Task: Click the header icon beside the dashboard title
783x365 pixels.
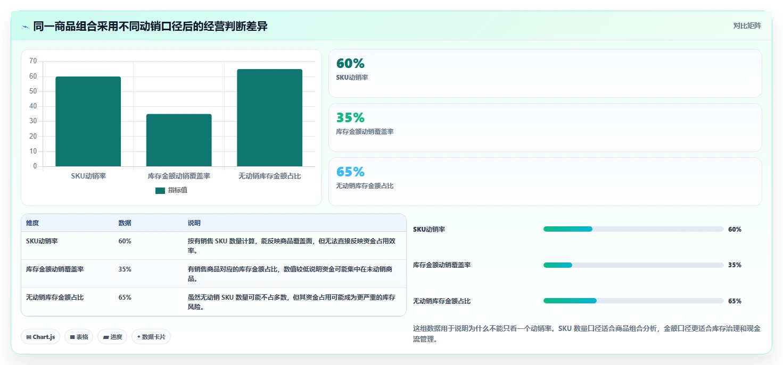Action: [x=26, y=27]
